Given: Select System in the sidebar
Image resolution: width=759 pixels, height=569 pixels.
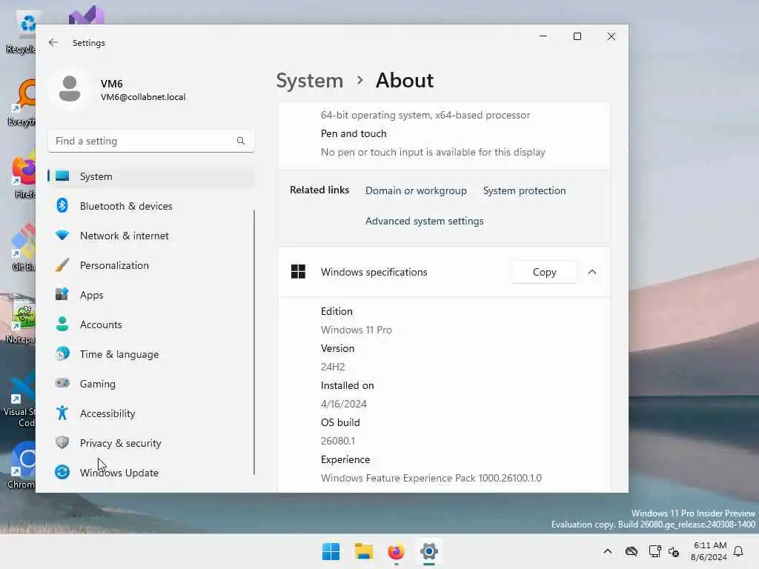Looking at the screenshot, I should pos(151,176).
